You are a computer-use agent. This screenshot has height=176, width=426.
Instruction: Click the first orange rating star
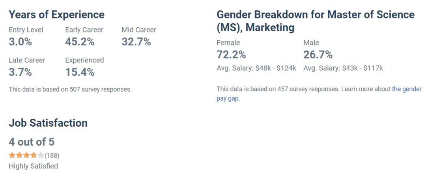click(x=12, y=155)
